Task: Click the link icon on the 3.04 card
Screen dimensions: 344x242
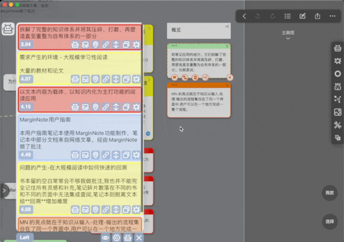Action: click(x=106, y=45)
